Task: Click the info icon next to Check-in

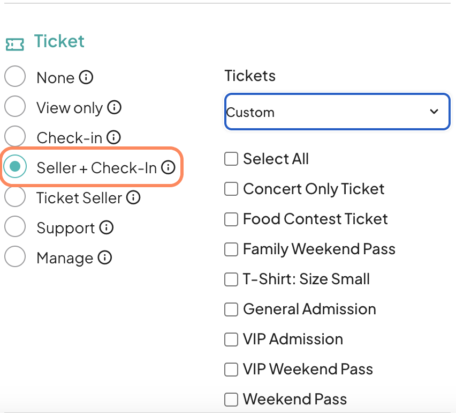Action: 113,138
